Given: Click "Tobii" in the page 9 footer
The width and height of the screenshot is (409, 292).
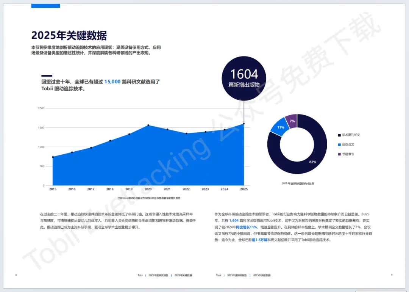Looking at the screenshot, I should click(x=219, y=275).
